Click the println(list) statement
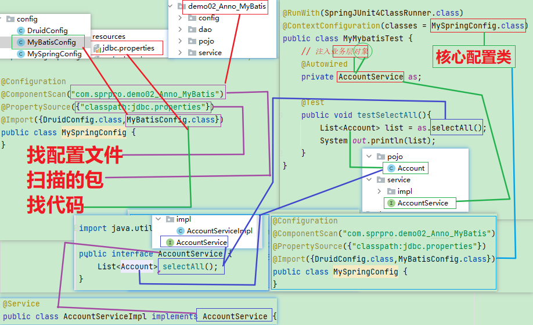Viewport: 533px width, 325px height. point(403,140)
